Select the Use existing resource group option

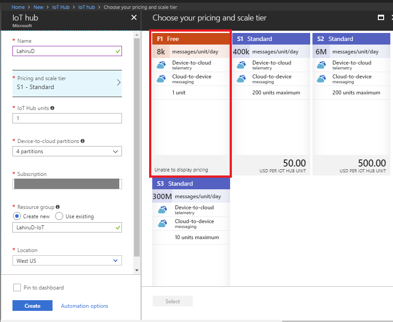coord(58,216)
